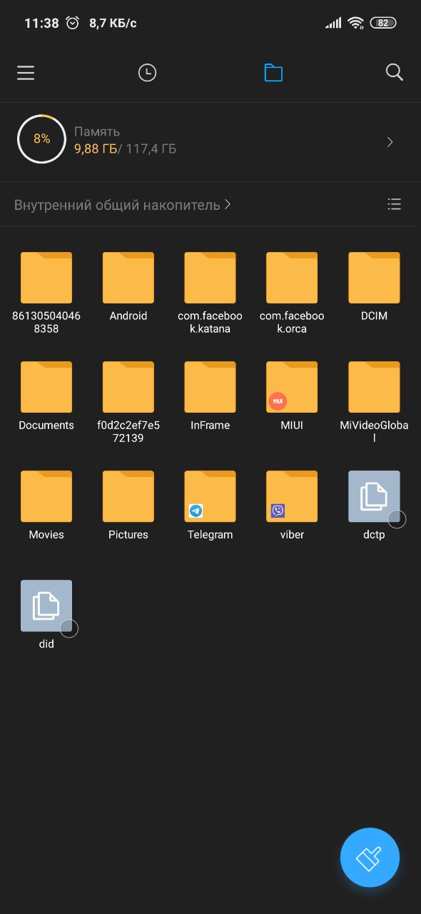The height and width of the screenshot is (914, 421).
Task: Select the dctp file checkbox circle
Action: [397, 519]
